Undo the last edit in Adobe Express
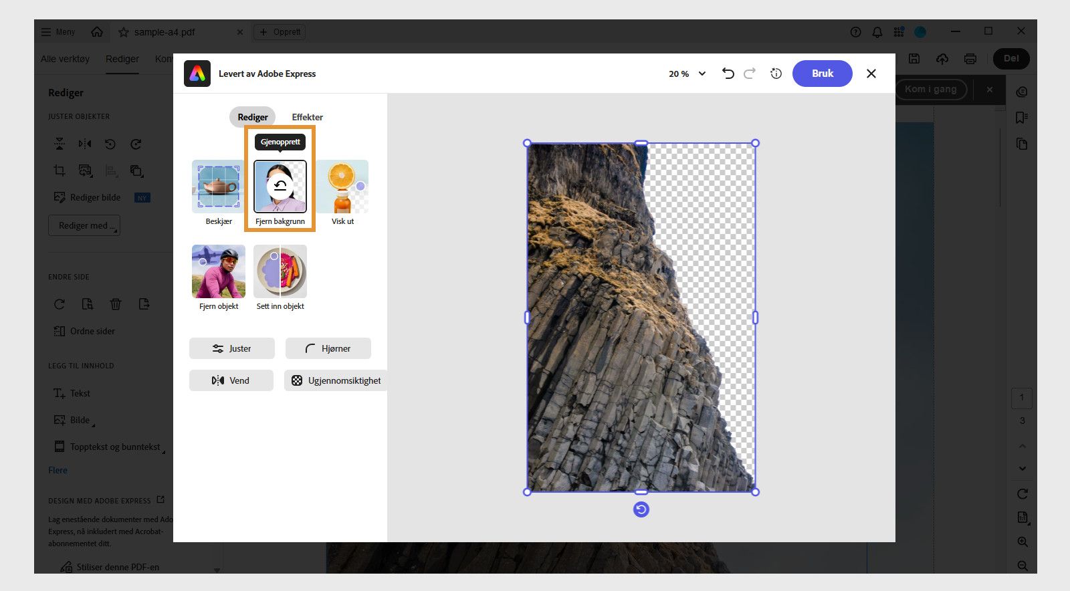The width and height of the screenshot is (1070, 591). (x=728, y=74)
